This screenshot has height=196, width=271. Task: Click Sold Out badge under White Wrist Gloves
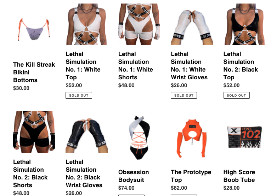[x=184, y=96]
